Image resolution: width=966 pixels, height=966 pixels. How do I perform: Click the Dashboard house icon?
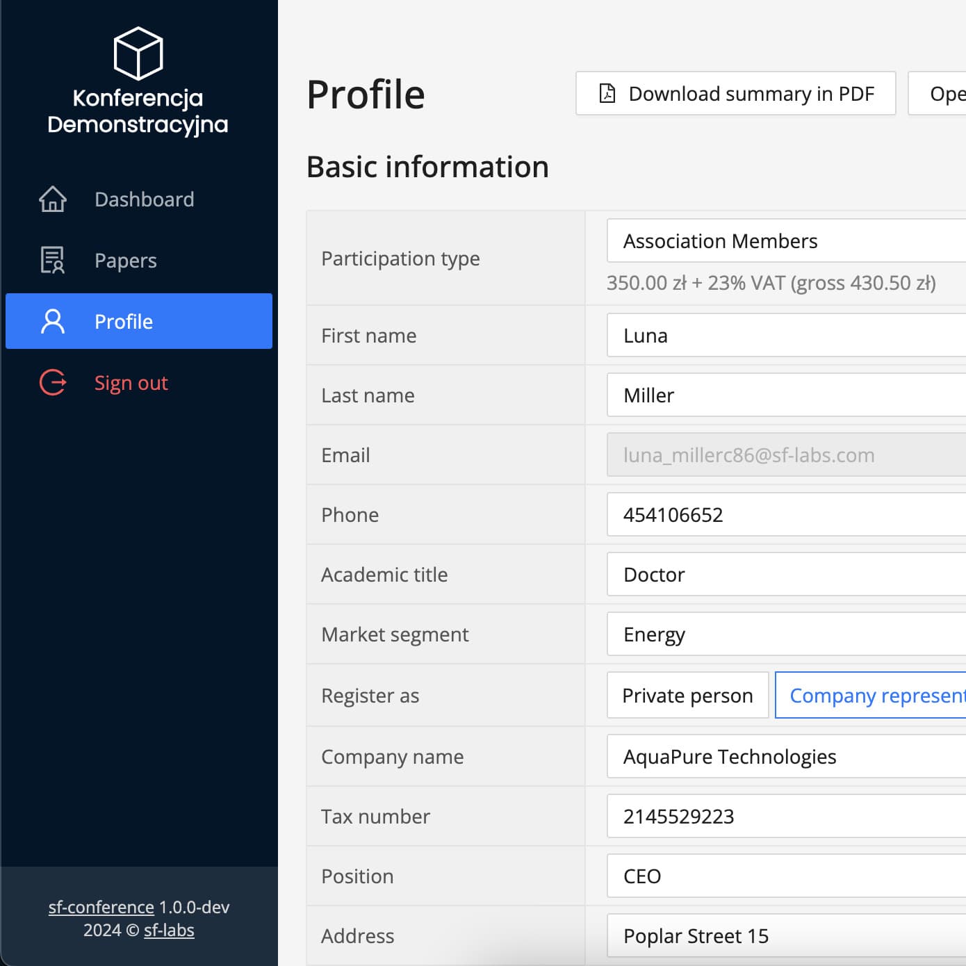click(53, 199)
